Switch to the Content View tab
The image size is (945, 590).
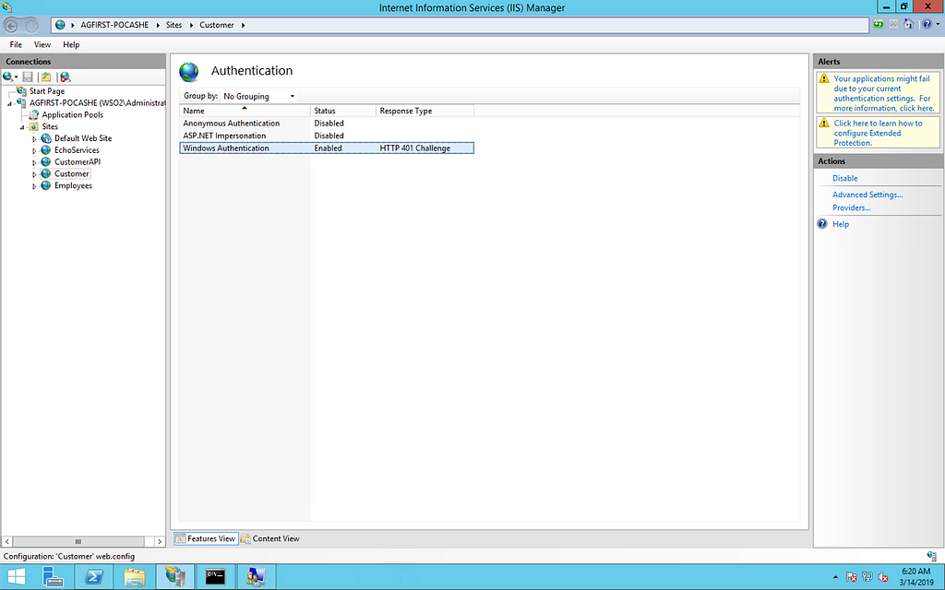270,538
